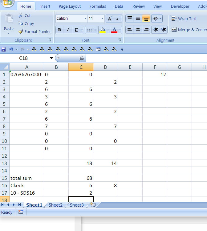Screen dimensions: 207x231
Task: Increase the cell indent
Action: click(x=164, y=30)
